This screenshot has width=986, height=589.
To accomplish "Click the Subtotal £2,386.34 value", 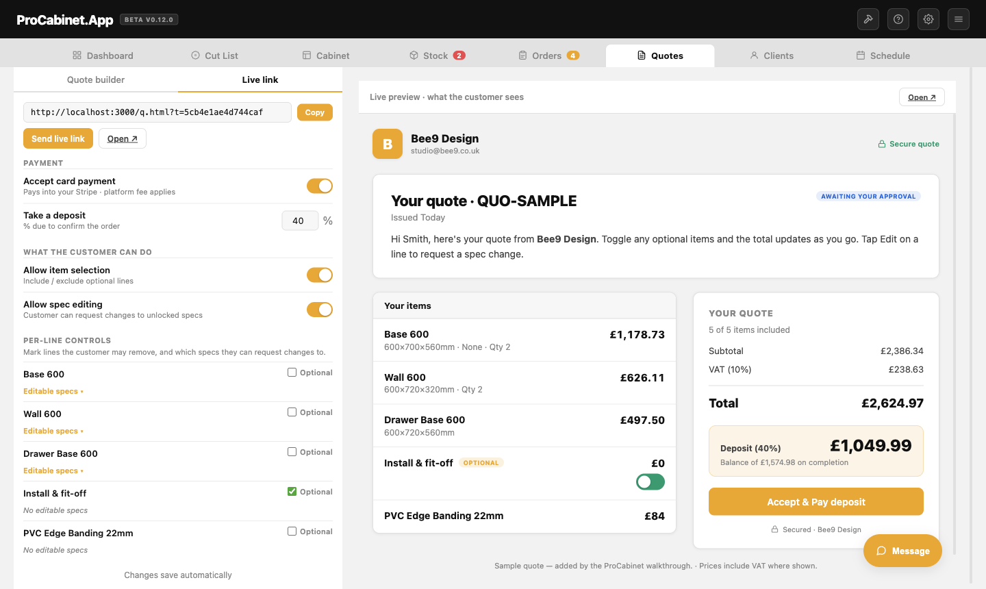I will click(x=902, y=351).
